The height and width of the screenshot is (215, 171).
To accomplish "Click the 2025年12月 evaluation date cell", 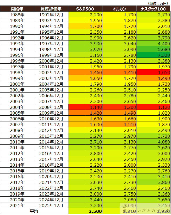I will (51, 205).
